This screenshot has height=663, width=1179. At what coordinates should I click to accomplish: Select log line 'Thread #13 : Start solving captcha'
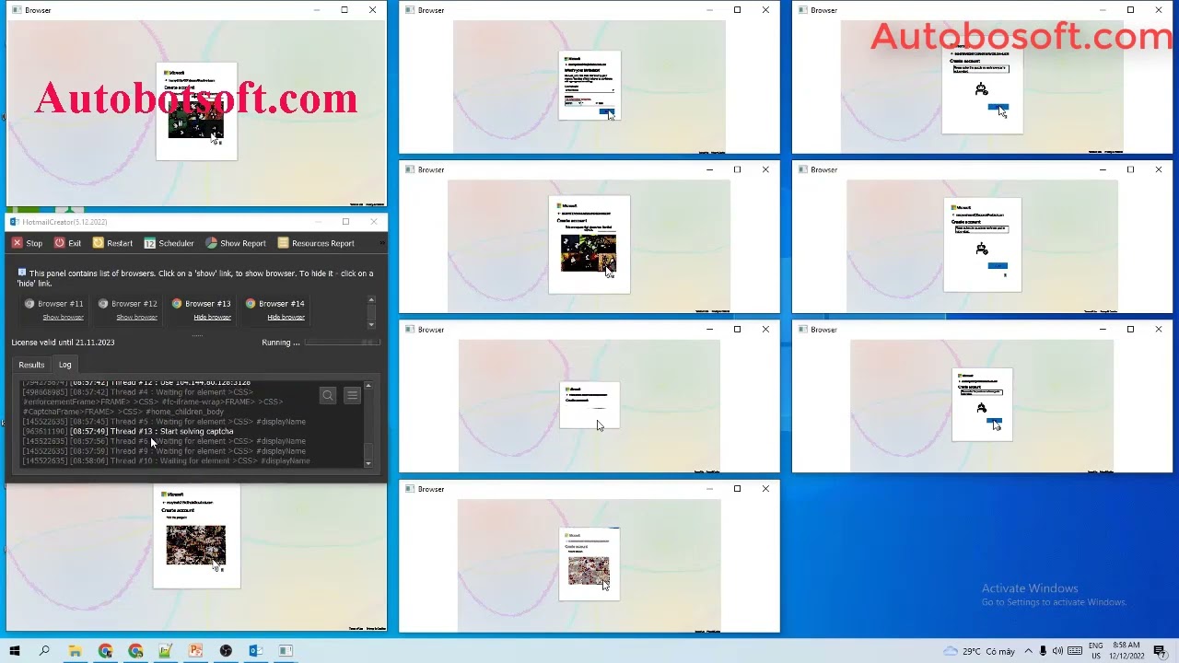pos(128,431)
